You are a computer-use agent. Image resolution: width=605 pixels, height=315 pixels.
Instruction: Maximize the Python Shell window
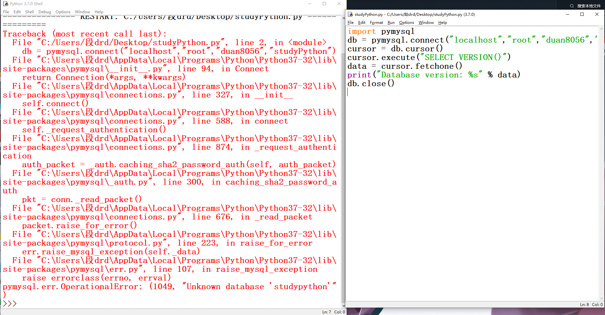[324, 4]
